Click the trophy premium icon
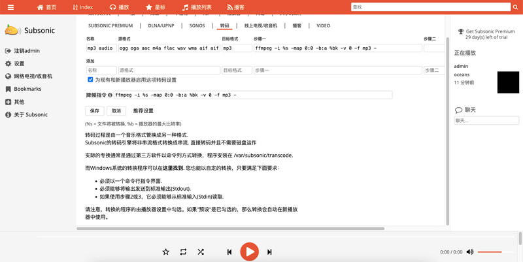523x262 pixels. (461, 31)
